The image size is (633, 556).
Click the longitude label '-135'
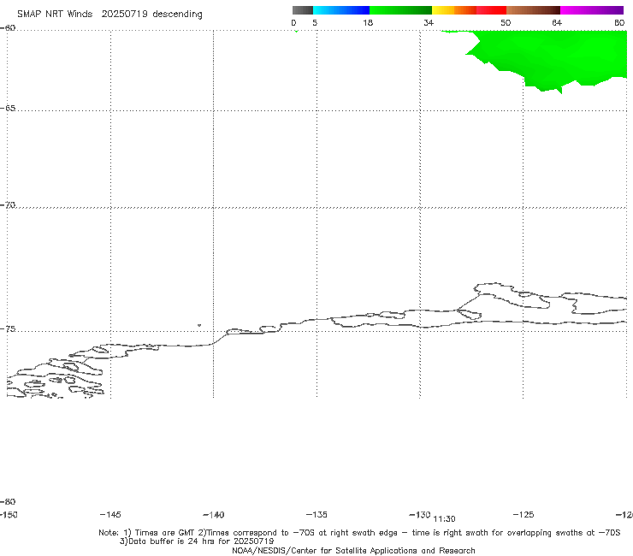[316, 514]
